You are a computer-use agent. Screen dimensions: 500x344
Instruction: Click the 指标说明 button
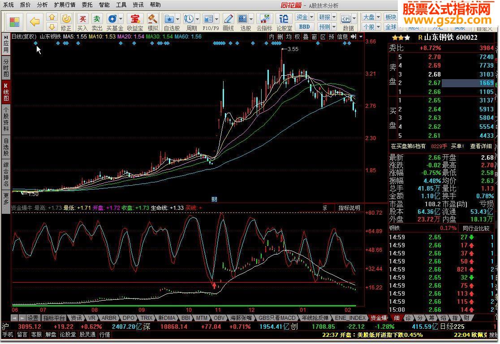point(349,208)
